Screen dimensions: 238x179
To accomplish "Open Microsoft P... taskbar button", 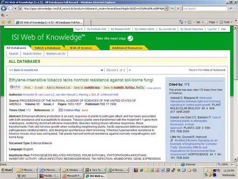I will [x=72, y=176].
